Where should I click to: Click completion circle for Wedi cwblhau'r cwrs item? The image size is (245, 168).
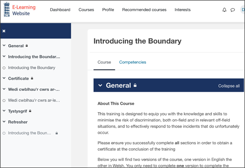point(4,100)
